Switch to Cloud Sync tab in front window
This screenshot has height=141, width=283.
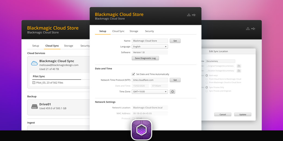(x=118, y=31)
